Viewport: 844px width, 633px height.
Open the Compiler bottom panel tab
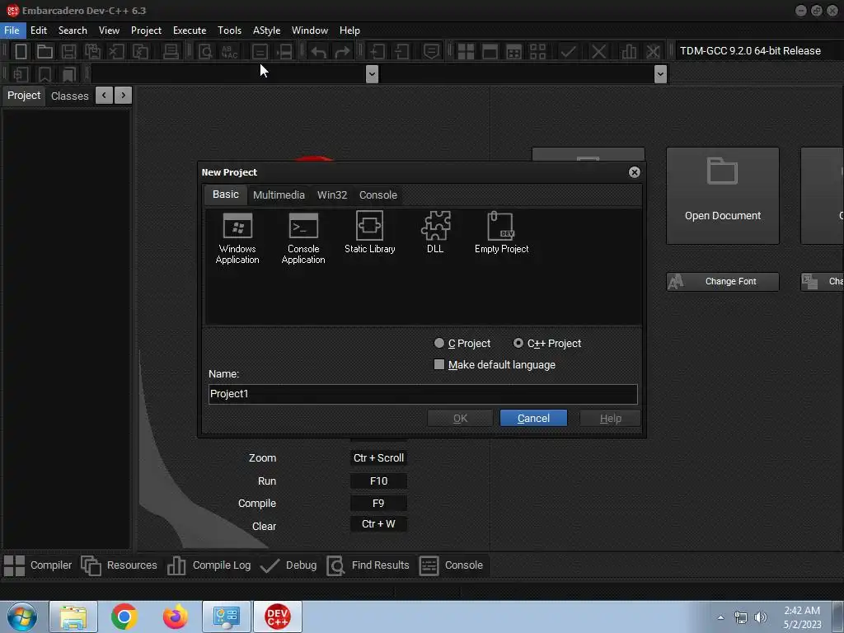pos(38,565)
